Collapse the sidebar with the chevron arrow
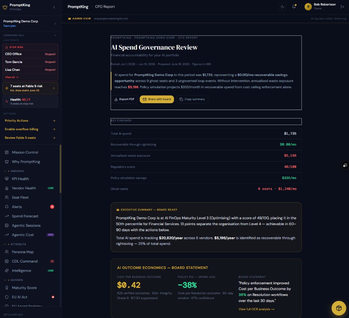349x318 pixels. [54, 7]
